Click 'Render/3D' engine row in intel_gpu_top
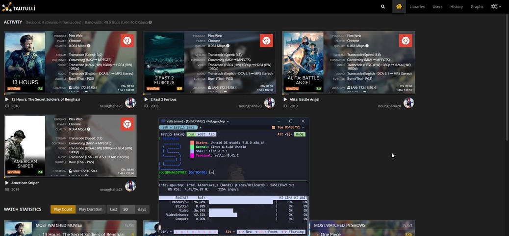The width and height of the screenshot is (509, 236). 233,202
